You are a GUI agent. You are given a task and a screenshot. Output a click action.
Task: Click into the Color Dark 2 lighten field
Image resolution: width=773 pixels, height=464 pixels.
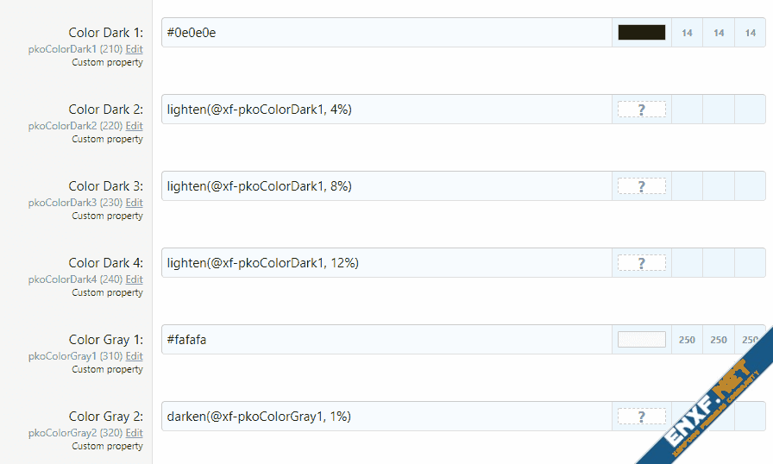(386, 110)
